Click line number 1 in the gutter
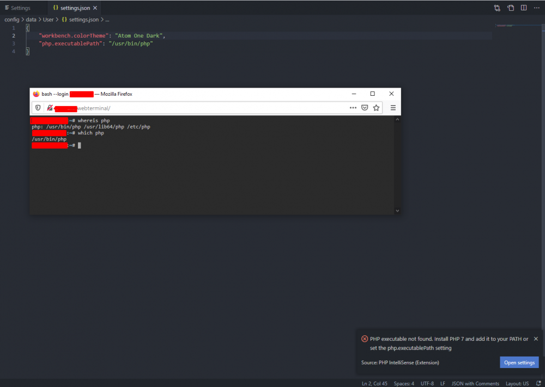The width and height of the screenshot is (545, 387). (x=14, y=28)
